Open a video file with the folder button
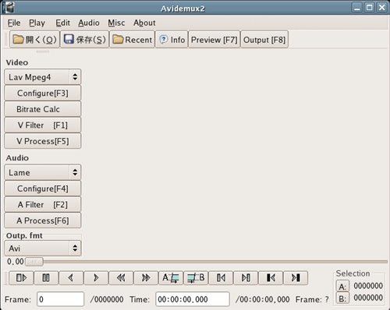Screen dimensions: 390x310 (35, 40)
